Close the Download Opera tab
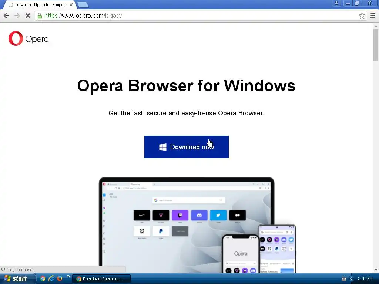Viewport: 379px width, 284px height. pos(71,5)
